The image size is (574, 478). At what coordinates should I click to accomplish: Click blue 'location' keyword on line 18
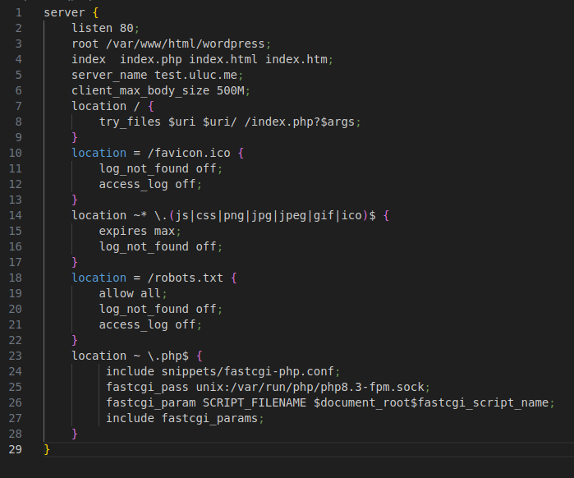(99, 278)
